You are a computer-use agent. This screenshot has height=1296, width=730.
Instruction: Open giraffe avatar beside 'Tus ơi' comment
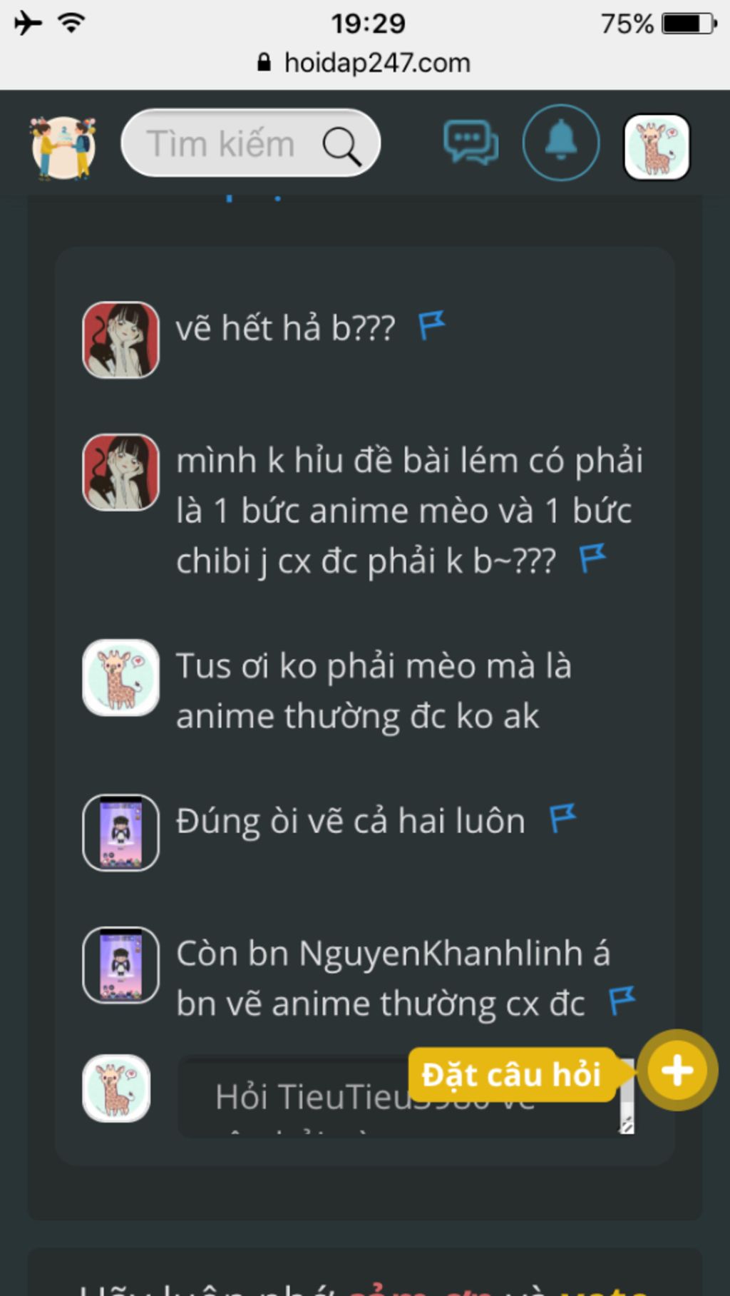120,678
